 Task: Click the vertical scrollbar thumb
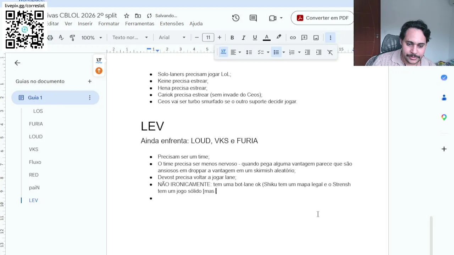coord(431,236)
